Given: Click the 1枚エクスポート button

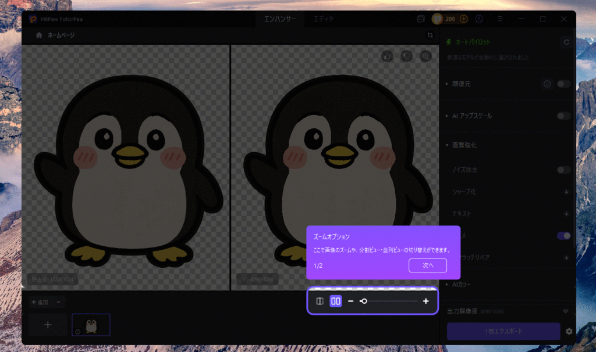Looking at the screenshot, I should point(503,331).
